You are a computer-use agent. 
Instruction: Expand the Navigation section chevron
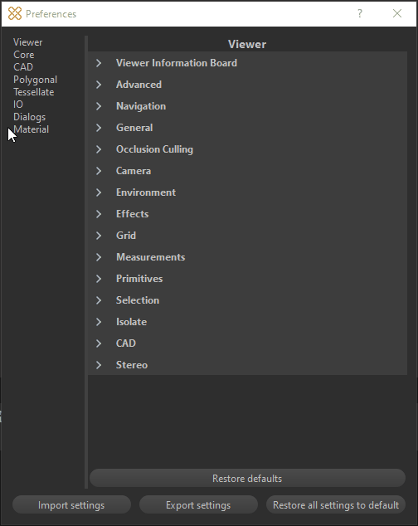point(99,106)
